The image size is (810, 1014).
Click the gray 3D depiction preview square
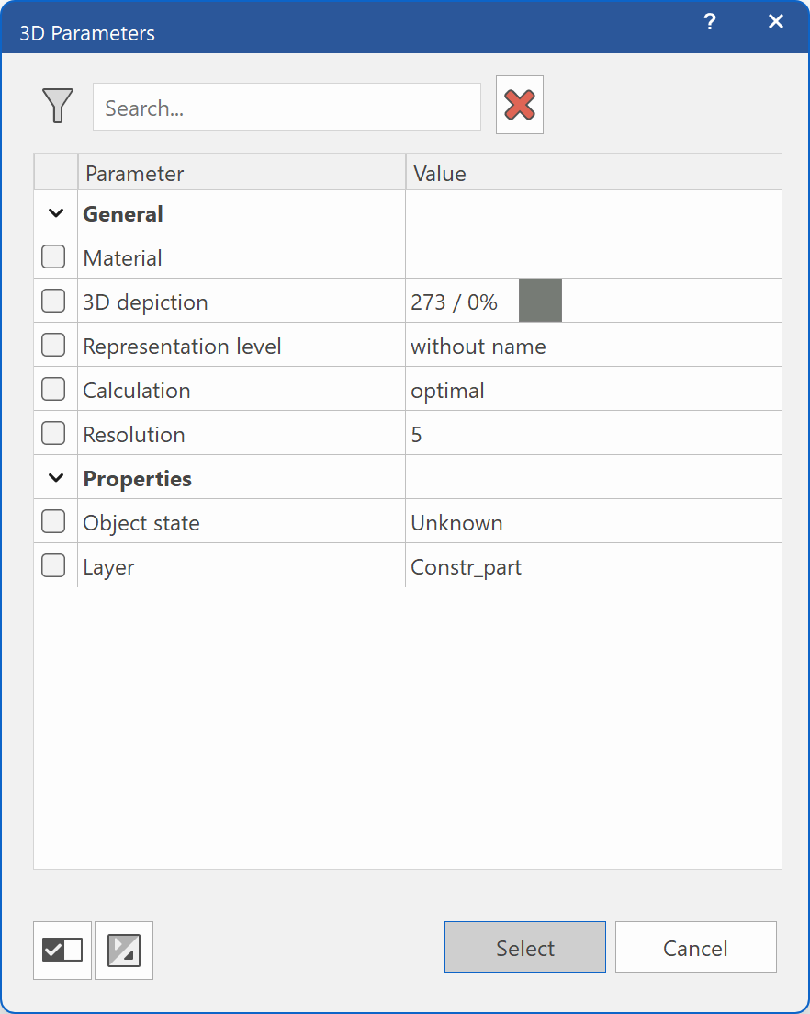click(x=540, y=300)
